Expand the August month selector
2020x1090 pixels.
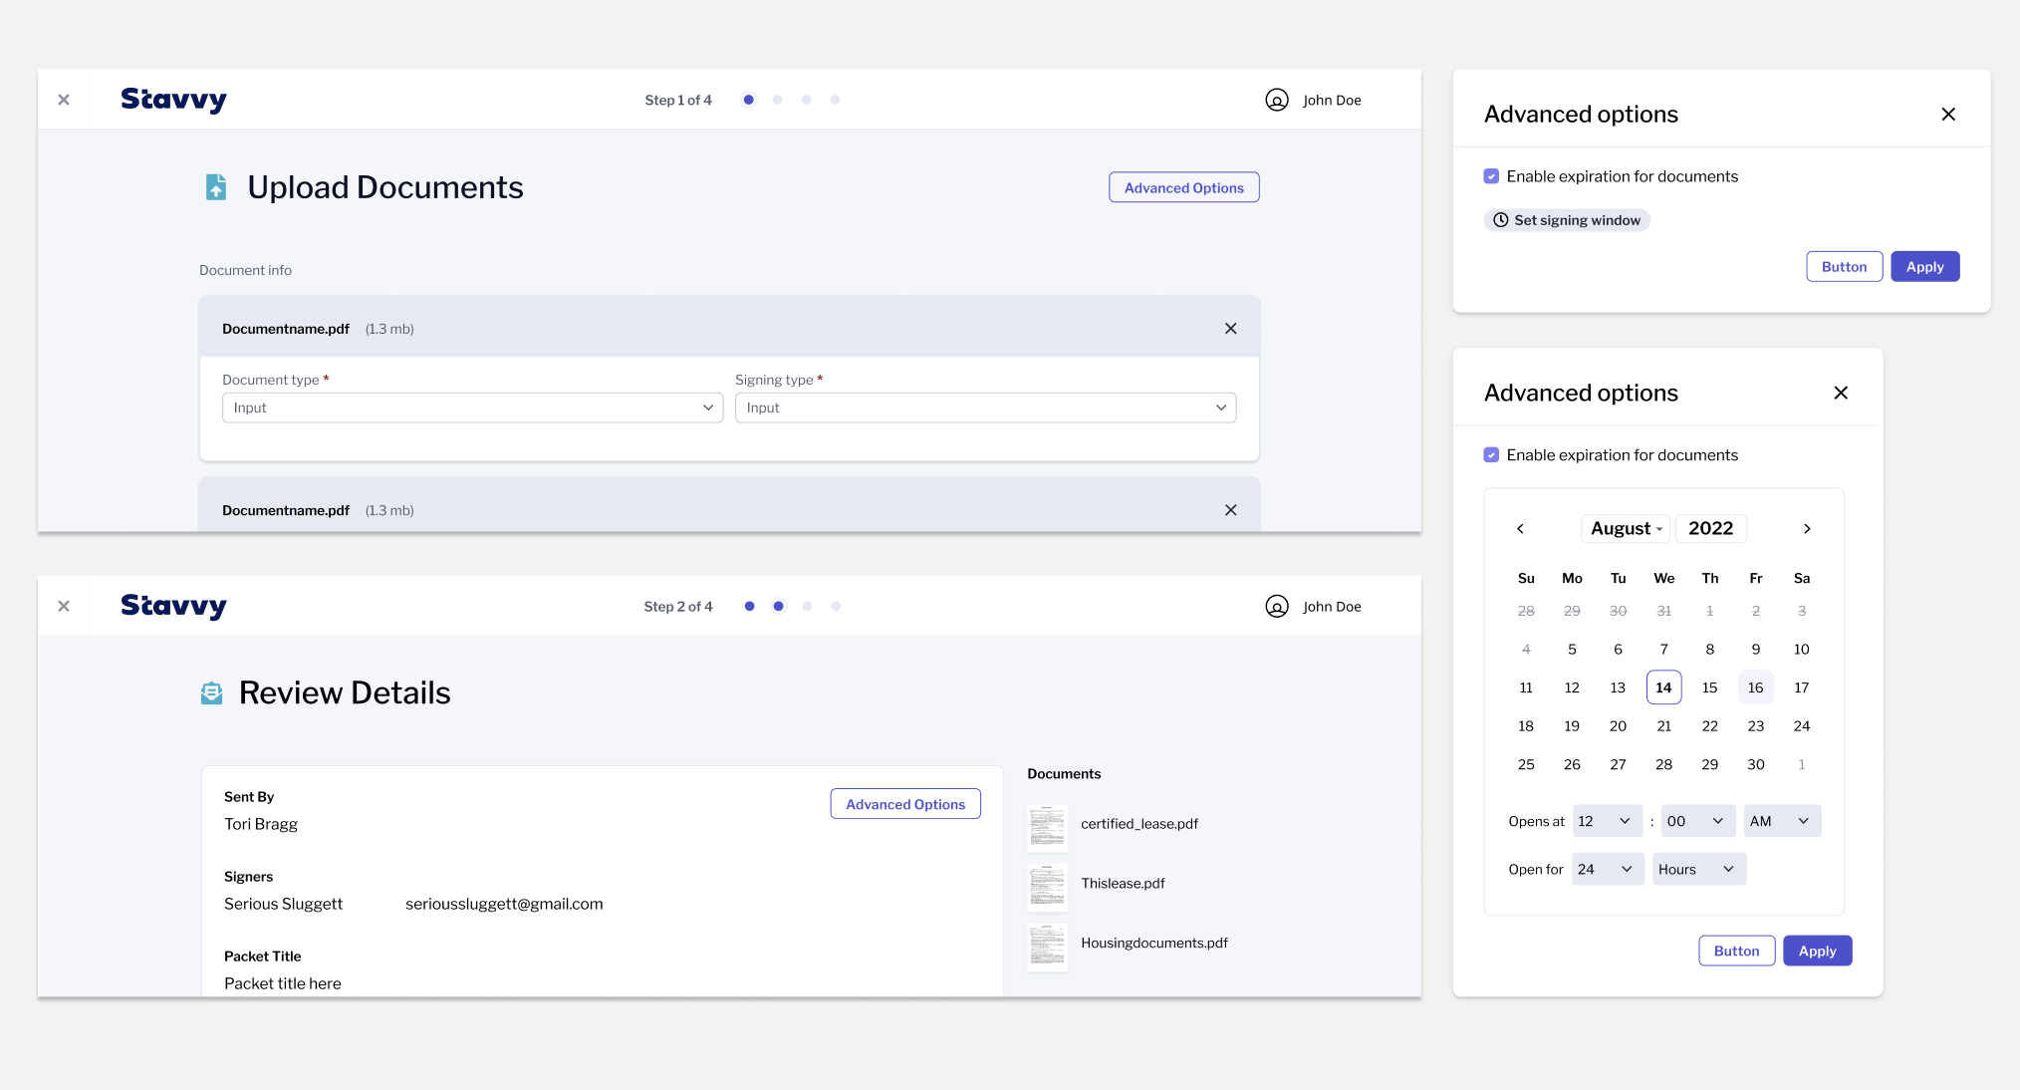[1626, 529]
